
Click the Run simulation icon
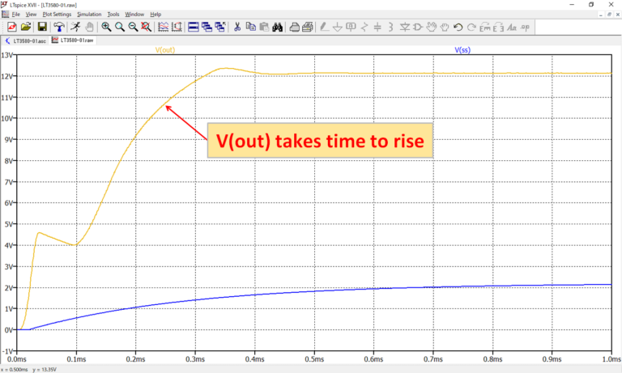[75, 27]
